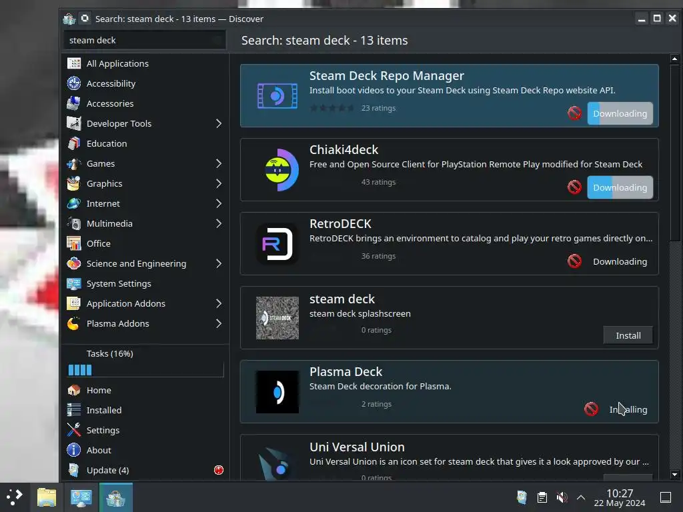Open the Plasma Deck app thumbnail

pos(277,392)
